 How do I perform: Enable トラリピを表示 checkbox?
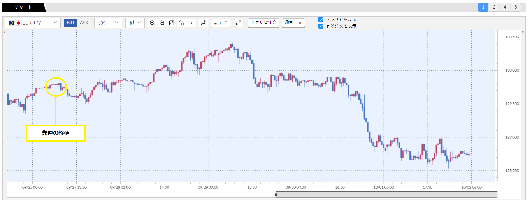321,20
